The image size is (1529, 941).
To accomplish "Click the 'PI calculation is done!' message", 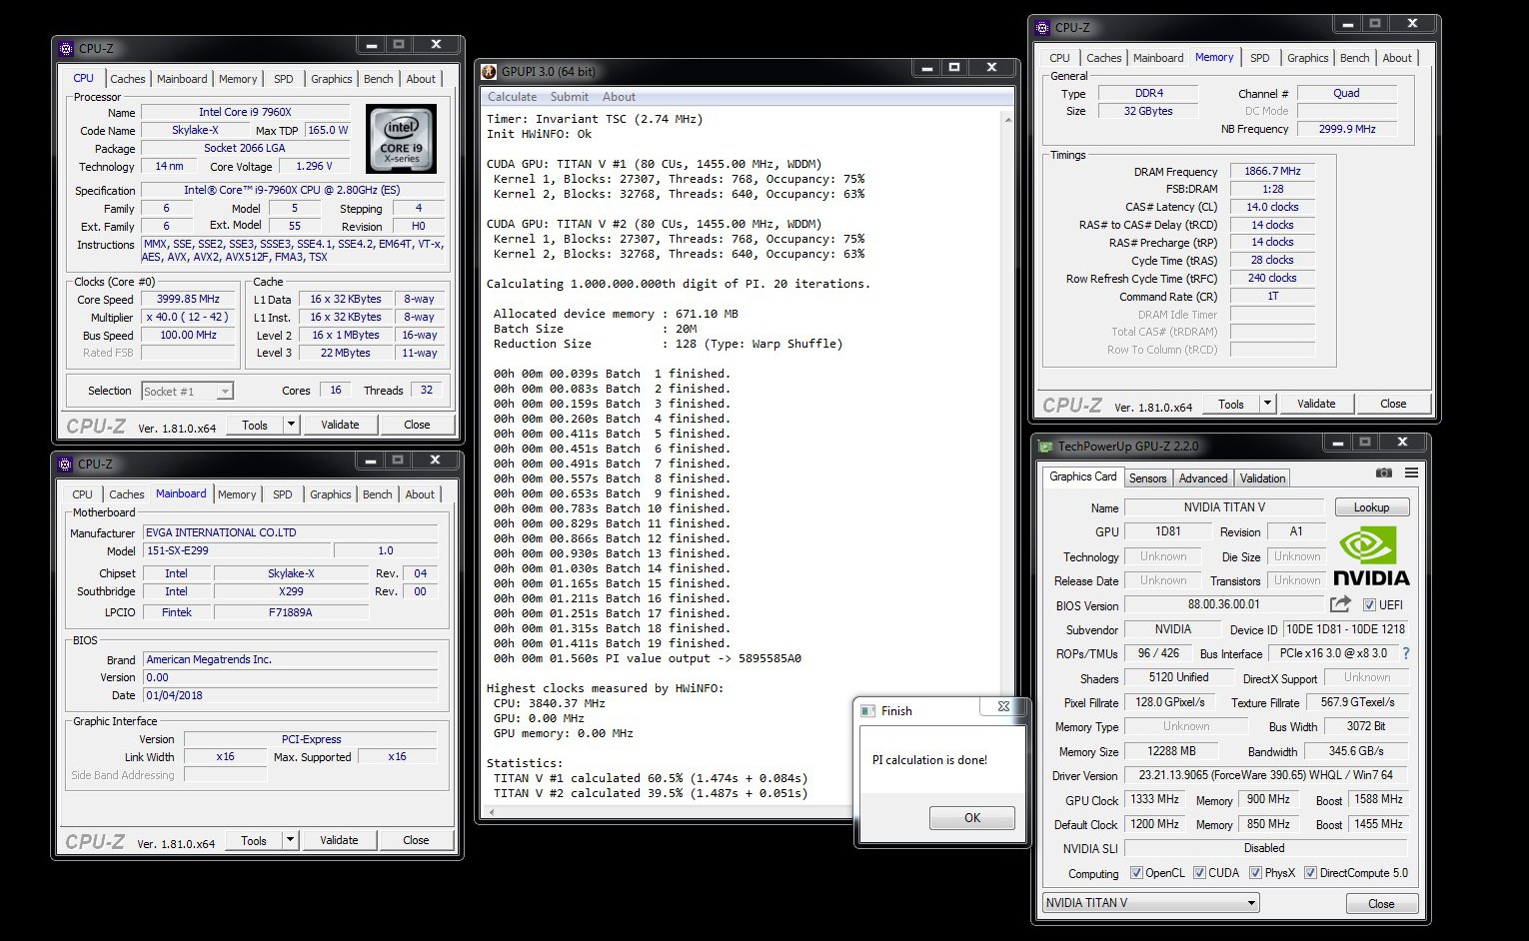I will click(x=929, y=760).
